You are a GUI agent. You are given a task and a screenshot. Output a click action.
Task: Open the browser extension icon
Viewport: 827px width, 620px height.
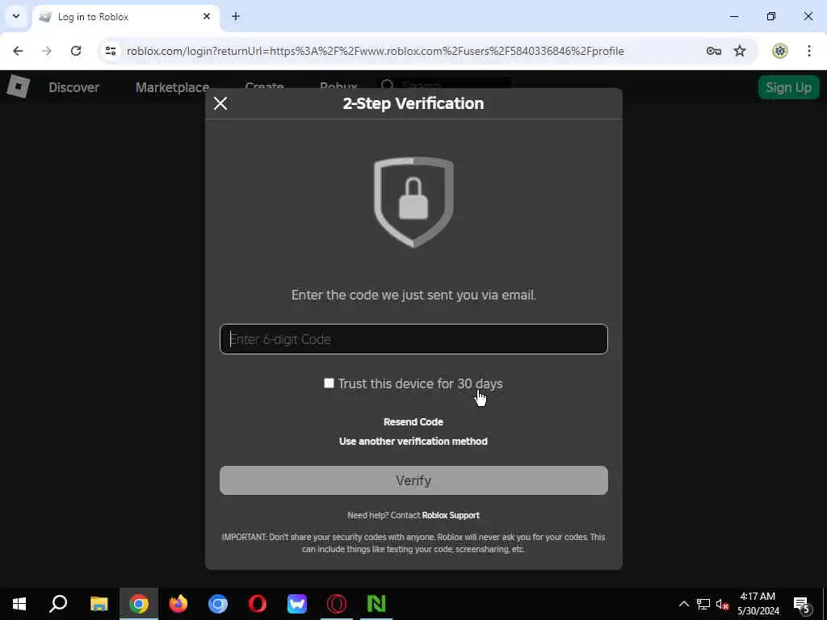pyautogui.click(x=779, y=51)
